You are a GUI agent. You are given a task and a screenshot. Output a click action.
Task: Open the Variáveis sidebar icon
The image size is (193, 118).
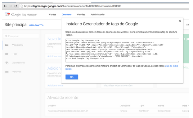click(7, 72)
